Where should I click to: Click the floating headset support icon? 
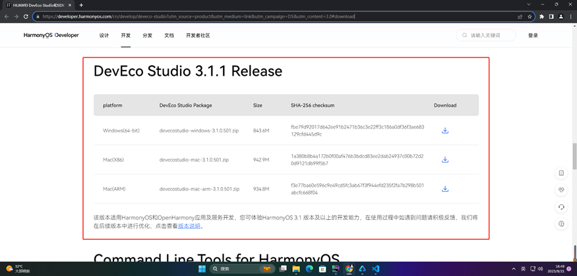click(x=561, y=207)
